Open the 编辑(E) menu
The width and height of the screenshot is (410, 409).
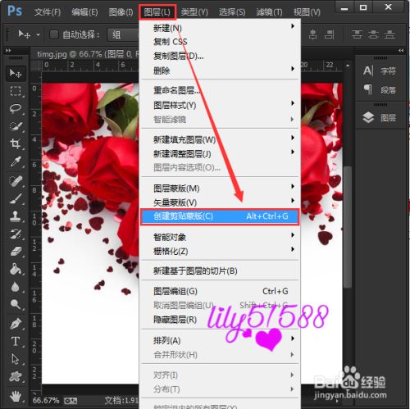pos(84,12)
